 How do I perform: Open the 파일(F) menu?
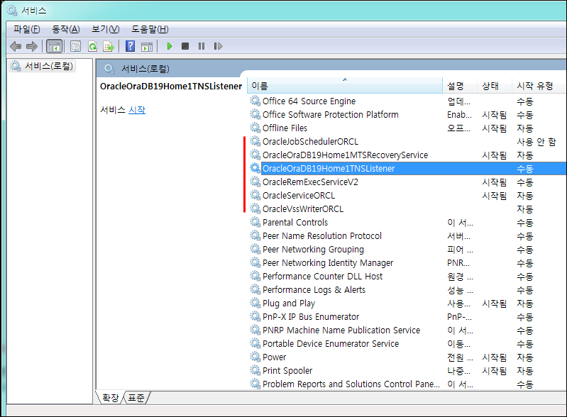pos(27,29)
